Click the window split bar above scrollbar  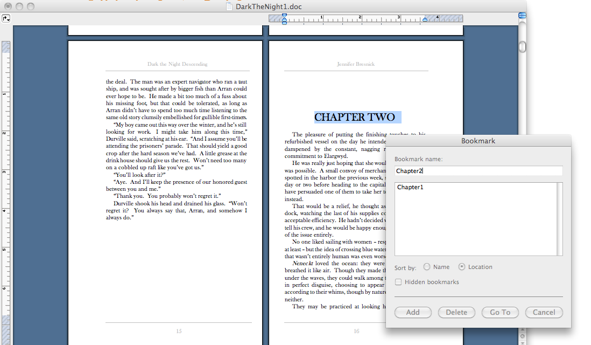(522, 16)
